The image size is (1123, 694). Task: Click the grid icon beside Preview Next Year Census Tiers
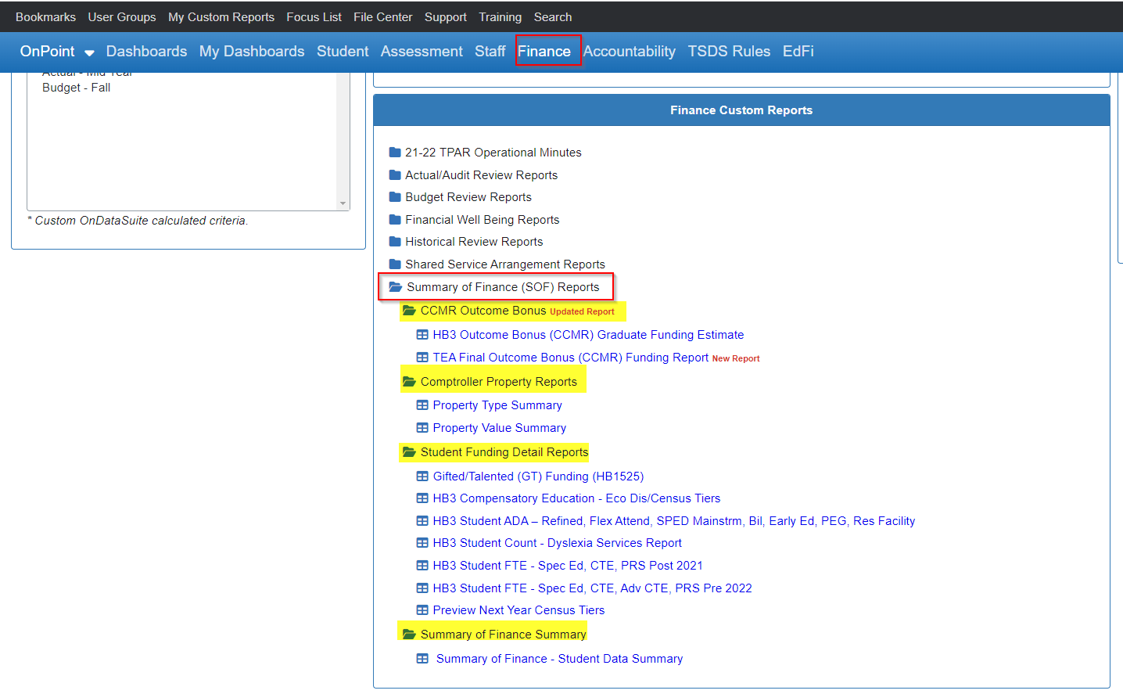[422, 609]
